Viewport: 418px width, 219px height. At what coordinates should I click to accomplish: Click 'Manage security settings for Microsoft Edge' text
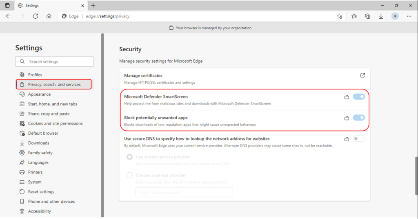(161, 61)
